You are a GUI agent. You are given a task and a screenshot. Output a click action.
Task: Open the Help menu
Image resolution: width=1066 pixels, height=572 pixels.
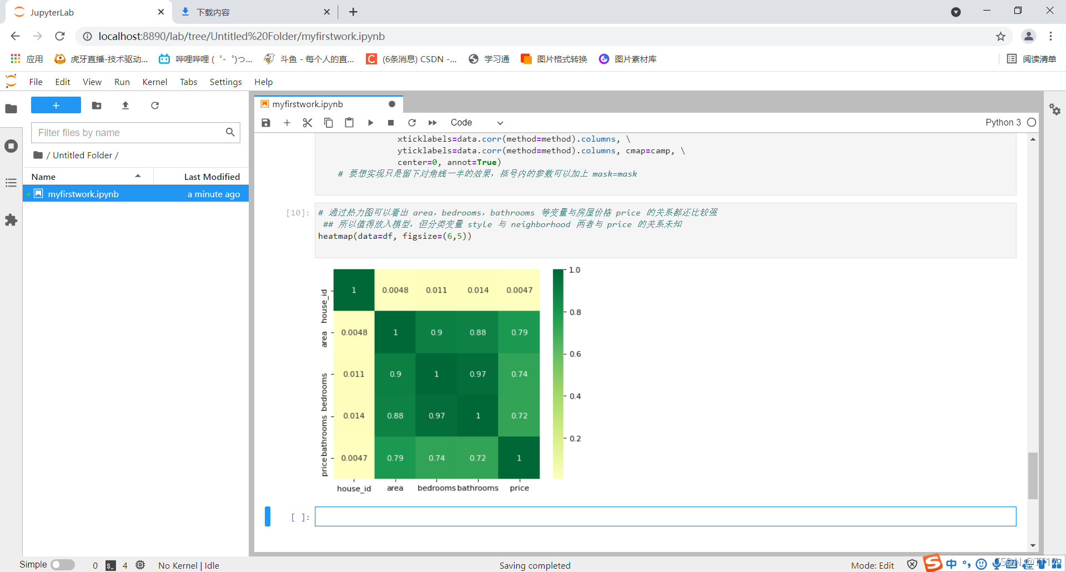click(264, 82)
